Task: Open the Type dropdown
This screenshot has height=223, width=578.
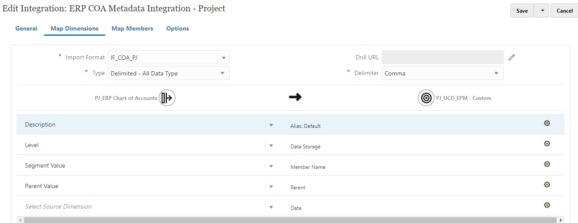Action: pyautogui.click(x=222, y=73)
